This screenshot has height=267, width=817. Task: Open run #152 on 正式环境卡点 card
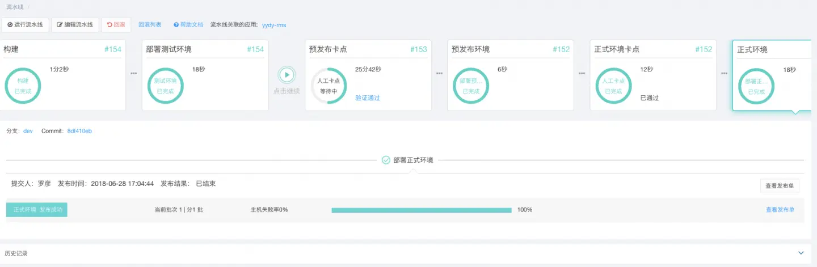[704, 49]
